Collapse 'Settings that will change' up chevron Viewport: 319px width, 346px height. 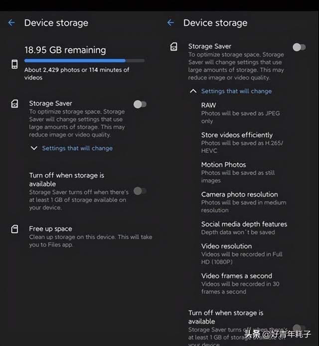[x=193, y=91]
